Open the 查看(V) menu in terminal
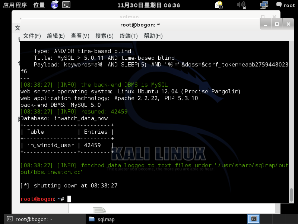The image size is (298, 224). [80, 36]
